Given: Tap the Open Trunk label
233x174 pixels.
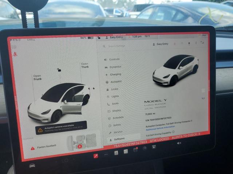Looking at the screenshot, I should click(85, 65).
